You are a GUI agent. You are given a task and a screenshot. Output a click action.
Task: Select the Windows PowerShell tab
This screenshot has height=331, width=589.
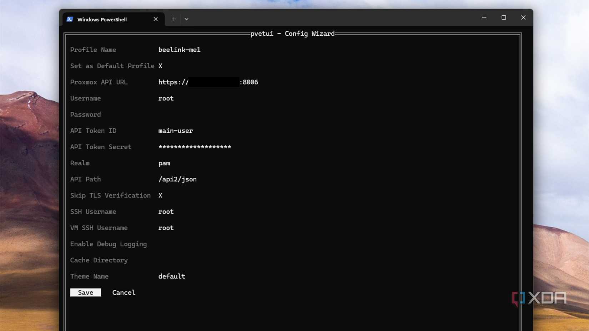[x=114, y=19]
